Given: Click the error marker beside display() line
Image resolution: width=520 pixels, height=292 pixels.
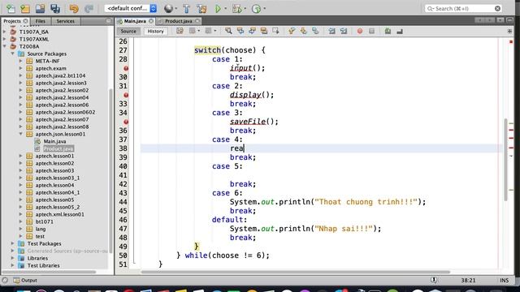Looking at the screenshot, I should [x=126, y=95].
